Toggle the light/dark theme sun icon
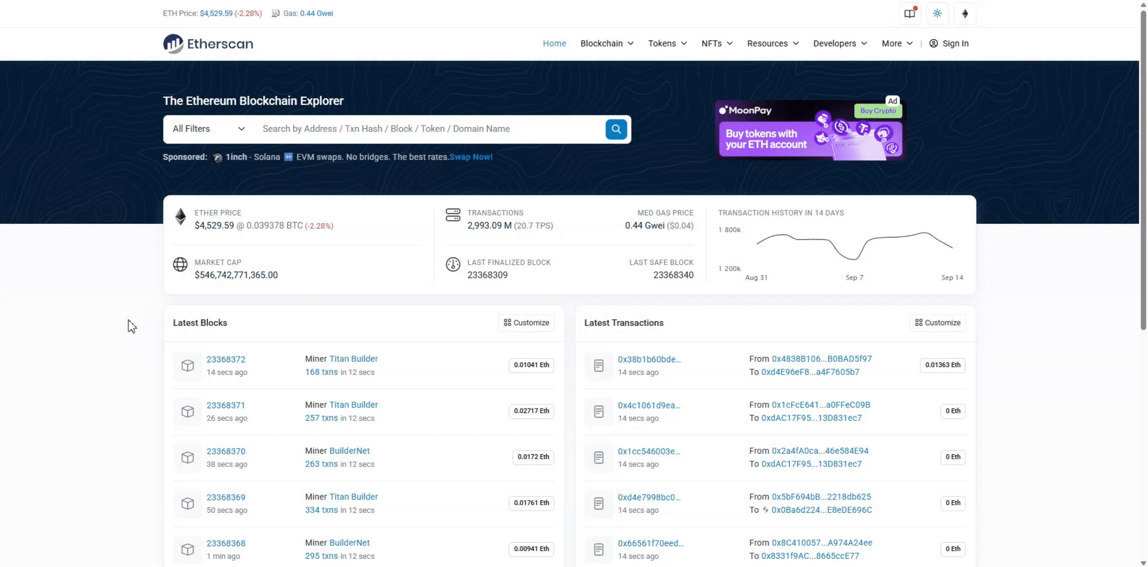Image resolution: width=1148 pixels, height=567 pixels. (937, 13)
